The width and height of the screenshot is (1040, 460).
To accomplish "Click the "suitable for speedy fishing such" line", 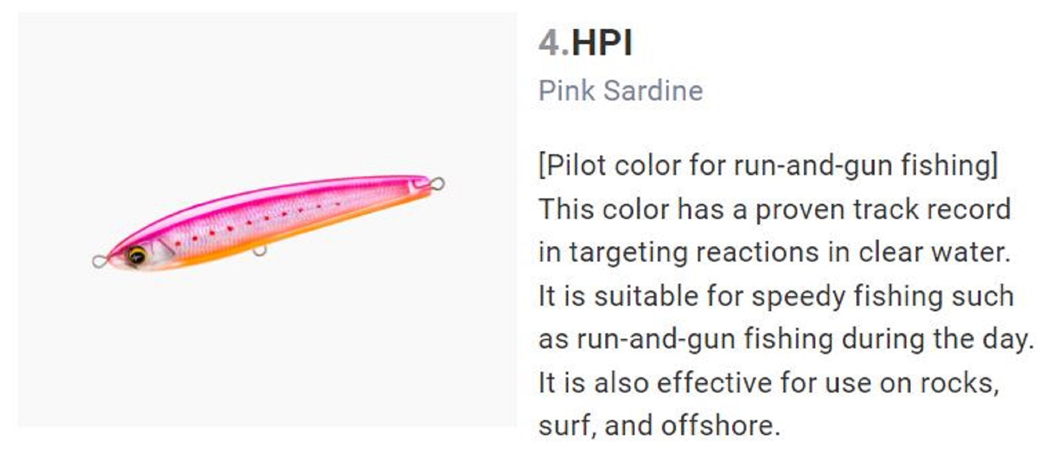I will 776,296.
